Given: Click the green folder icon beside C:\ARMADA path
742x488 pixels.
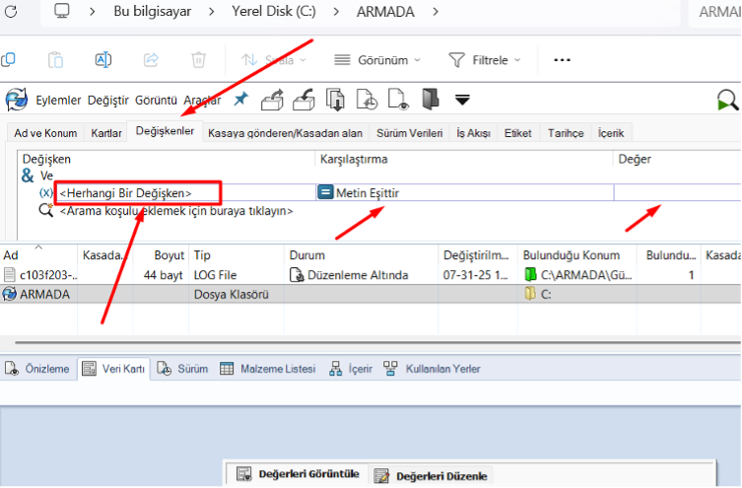Looking at the screenshot, I should 530,274.
